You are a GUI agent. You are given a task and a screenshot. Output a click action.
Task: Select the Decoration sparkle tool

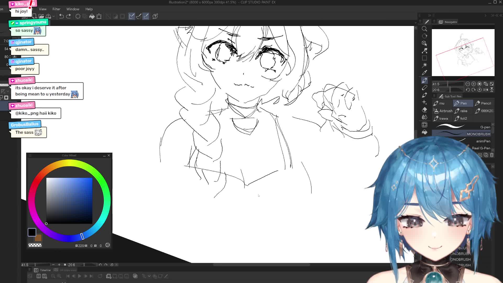tap(424, 102)
